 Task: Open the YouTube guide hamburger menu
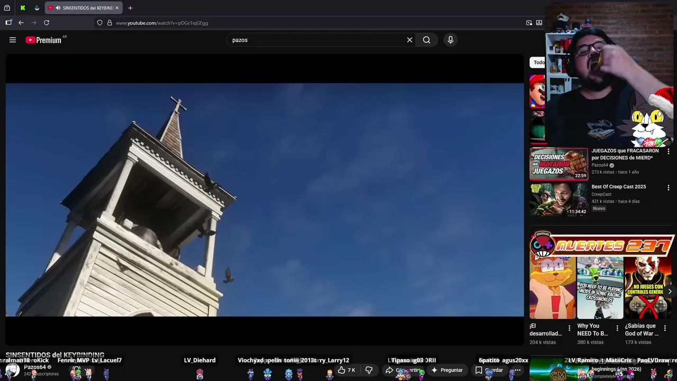pyautogui.click(x=13, y=40)
